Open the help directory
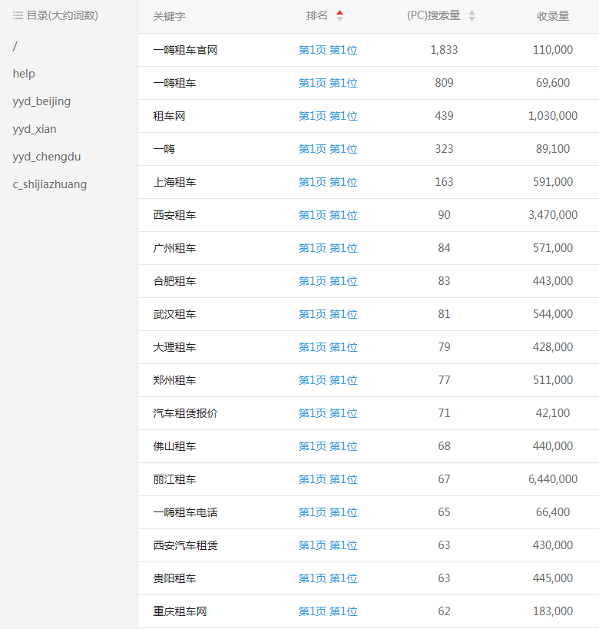Viewport: 599px width, 629px height. point(24,74)
